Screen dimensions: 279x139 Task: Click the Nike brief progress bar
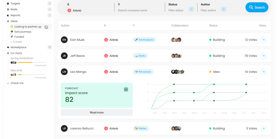point(32,75)
